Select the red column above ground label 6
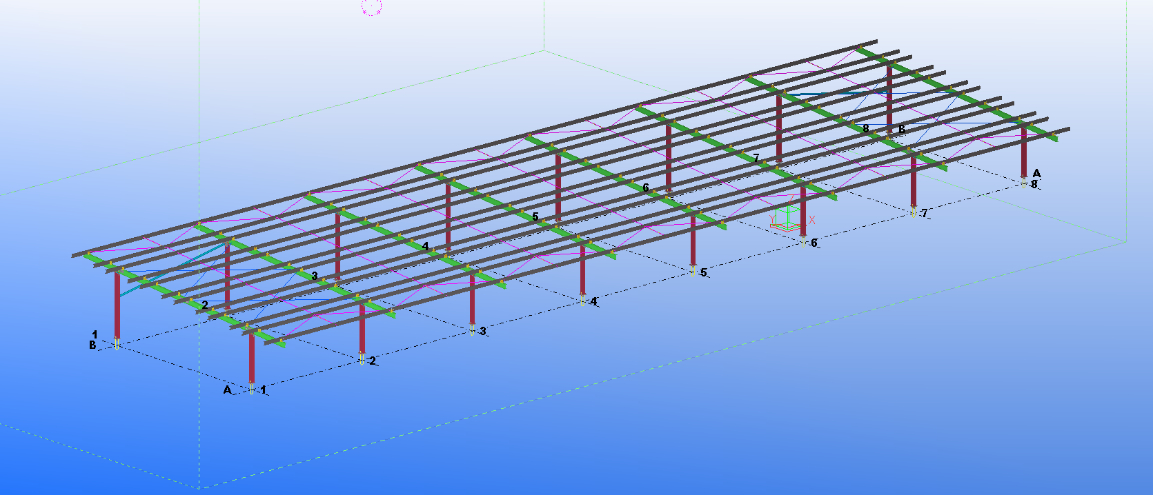Screen dimensions: 1153x495 (803, 210)
